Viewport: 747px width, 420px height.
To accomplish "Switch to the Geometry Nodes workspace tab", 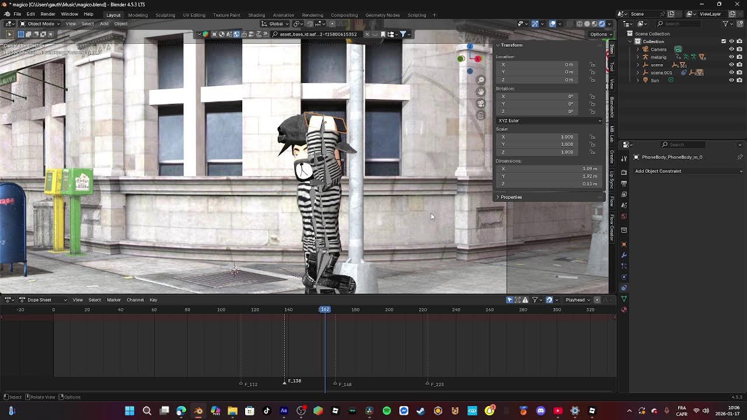I will point(382,15).
